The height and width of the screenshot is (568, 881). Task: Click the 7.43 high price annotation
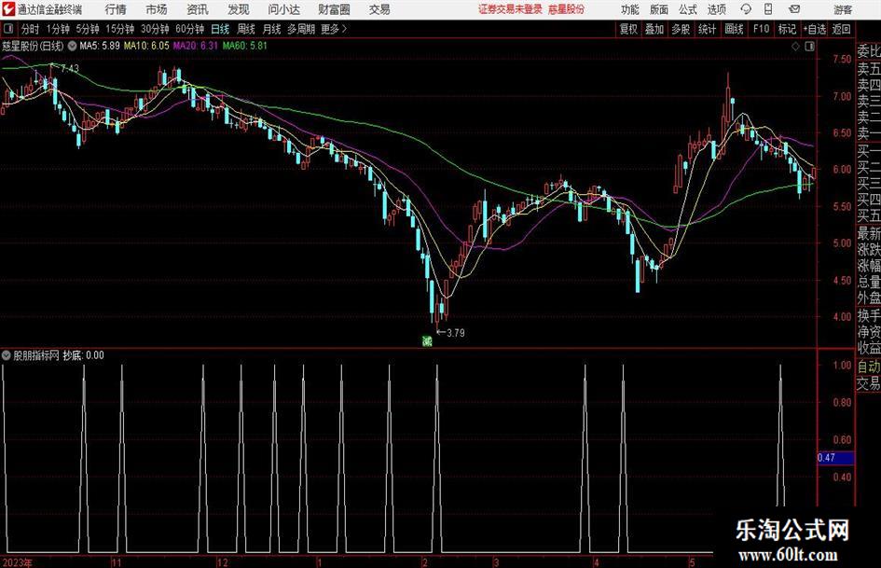tap(70, 69)
